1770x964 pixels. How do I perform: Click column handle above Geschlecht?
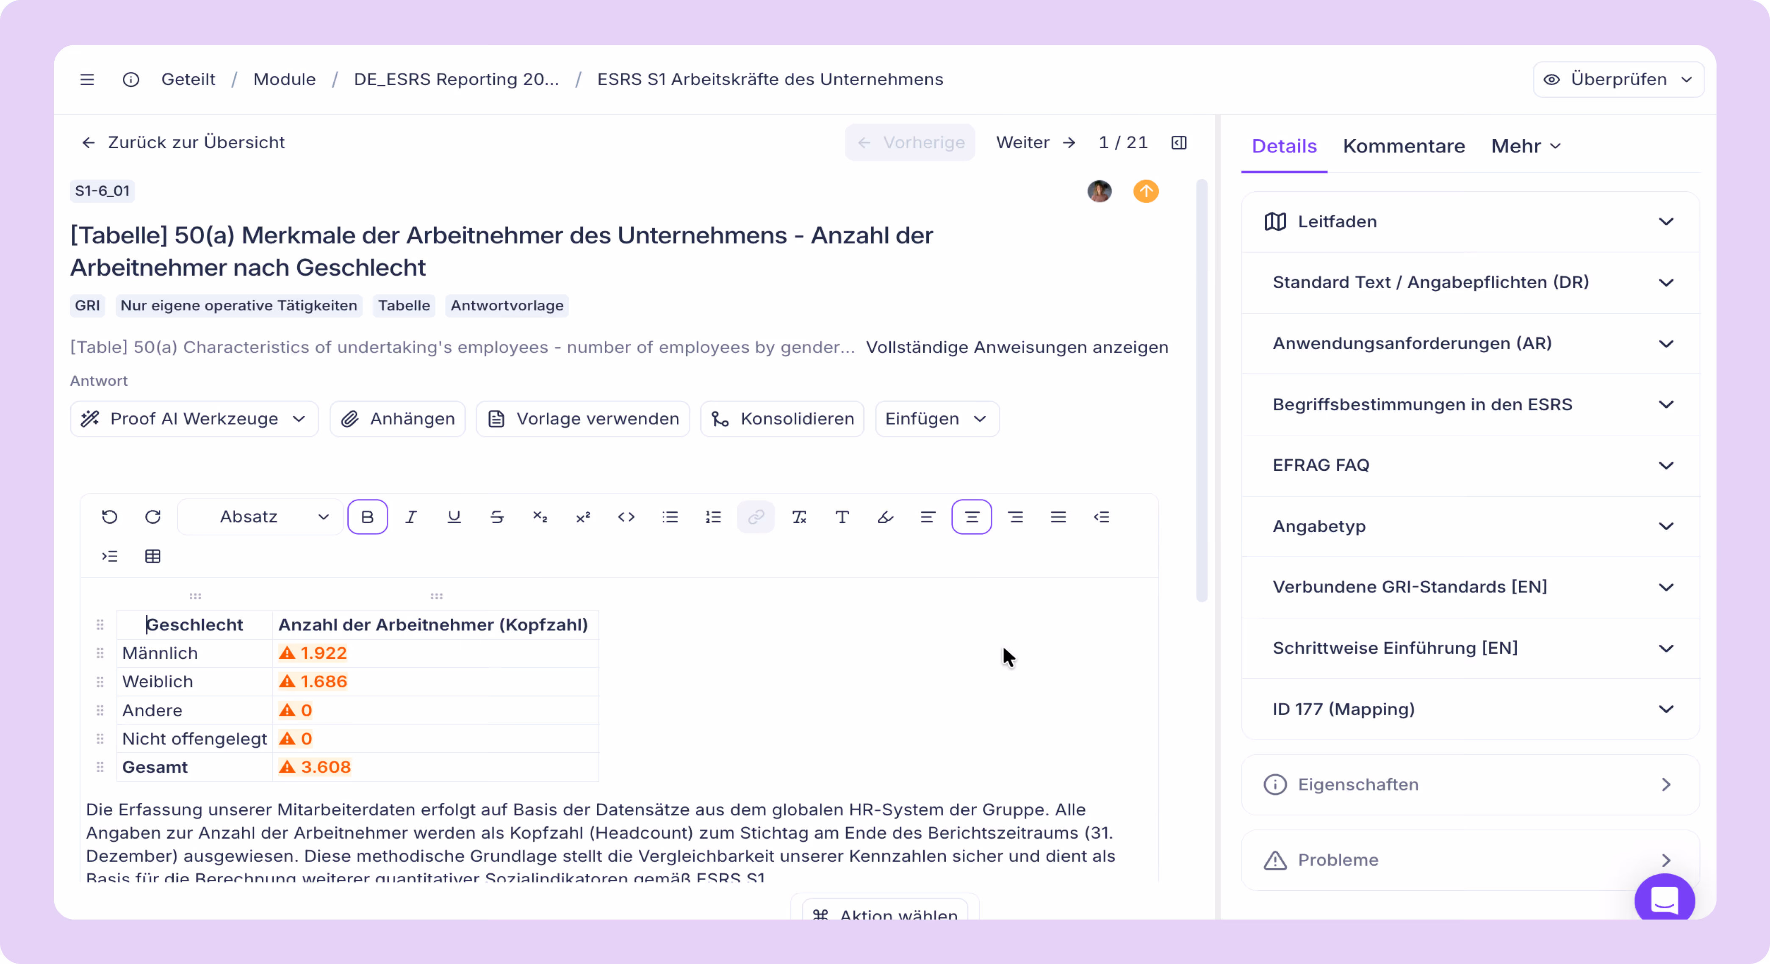(195, 596)
